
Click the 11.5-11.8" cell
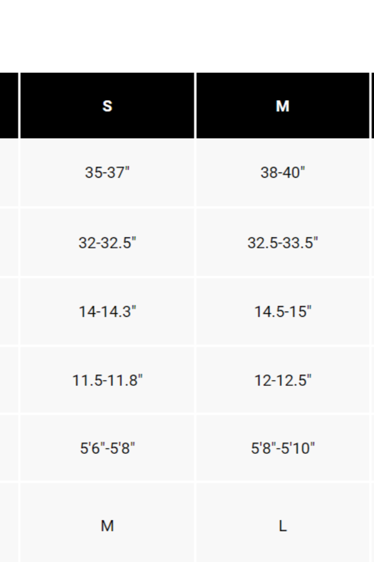point(107,381)
